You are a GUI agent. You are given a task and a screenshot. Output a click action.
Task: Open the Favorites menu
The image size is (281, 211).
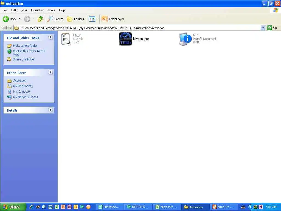[x=37, y=10]
